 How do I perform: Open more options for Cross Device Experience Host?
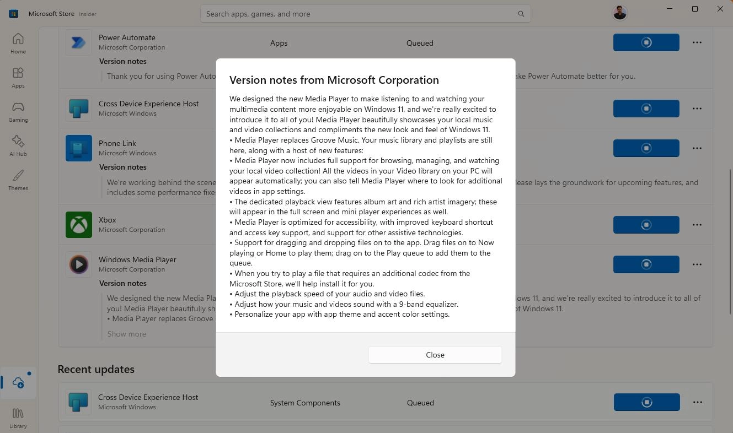[697, 109]
